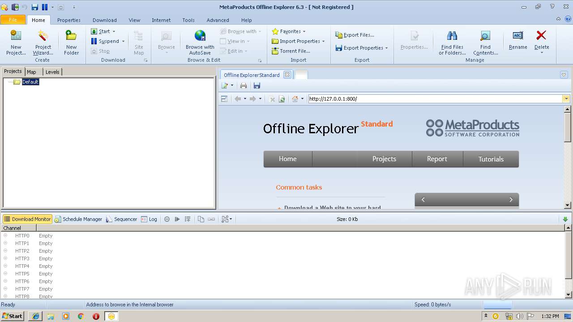Viewport: 573px width, 322px height.
Task: Open the Favorites dropdown
Action: tap(288, 31)
